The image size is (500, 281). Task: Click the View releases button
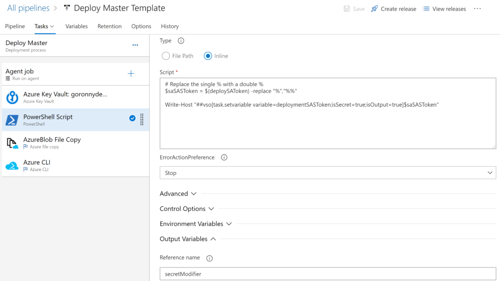click(444, 9)
